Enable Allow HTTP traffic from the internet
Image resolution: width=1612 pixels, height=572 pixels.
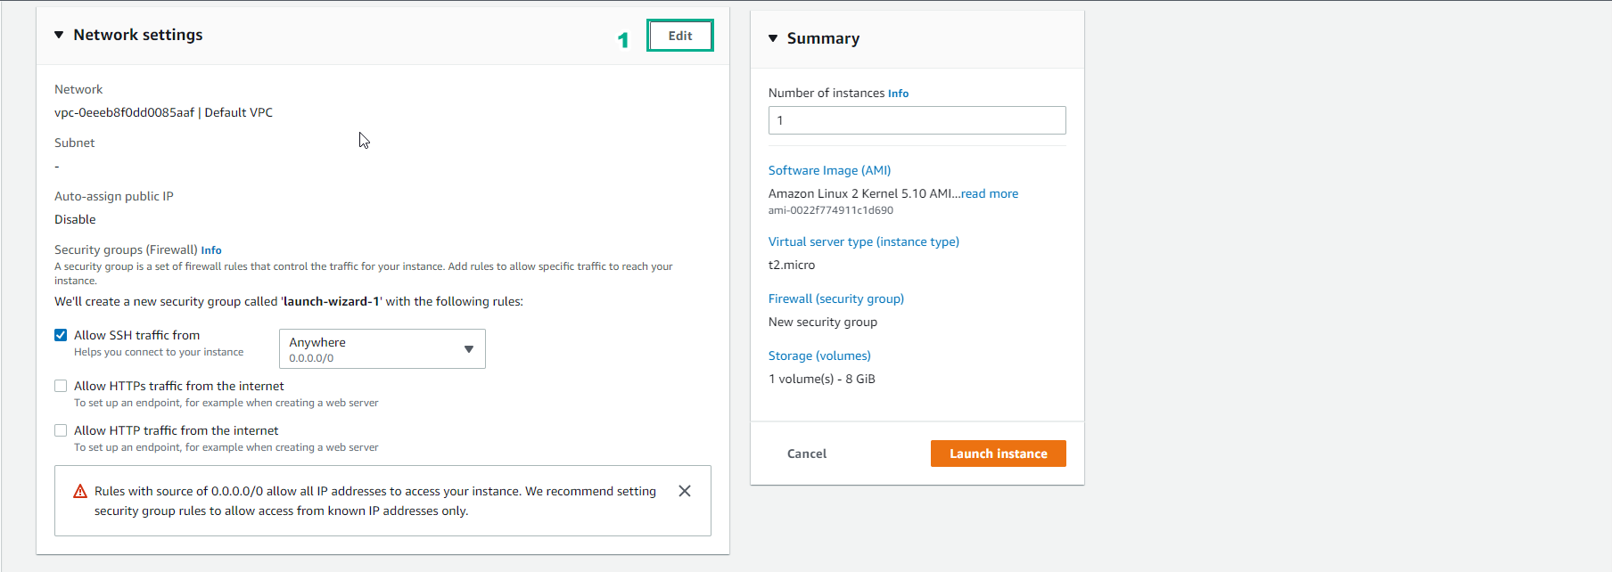pyautogui.click(x=61, y=430)
